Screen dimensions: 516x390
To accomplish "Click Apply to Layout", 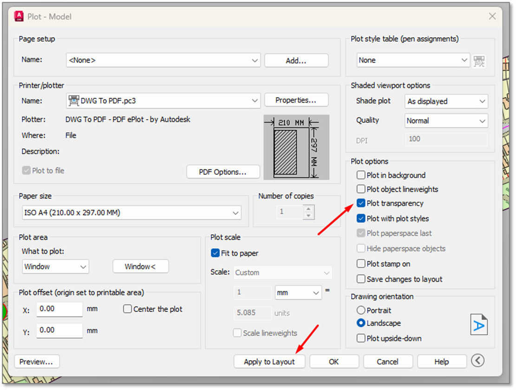I will point(269,361).
